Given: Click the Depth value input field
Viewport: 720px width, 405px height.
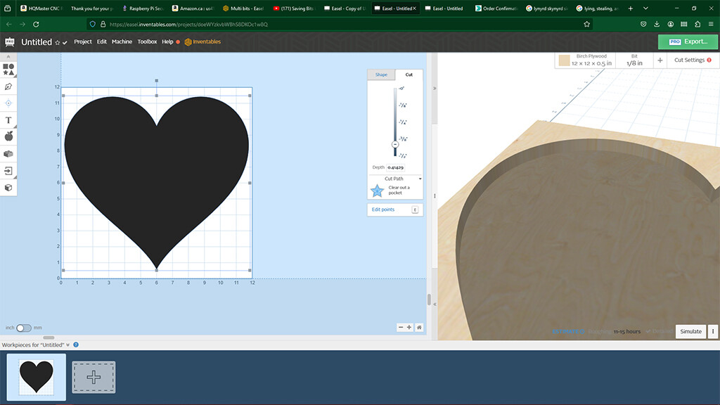Looking at the screenshot, I should point(395,167).
